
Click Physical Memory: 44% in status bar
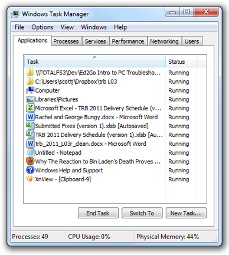click(x=168, y=236)
